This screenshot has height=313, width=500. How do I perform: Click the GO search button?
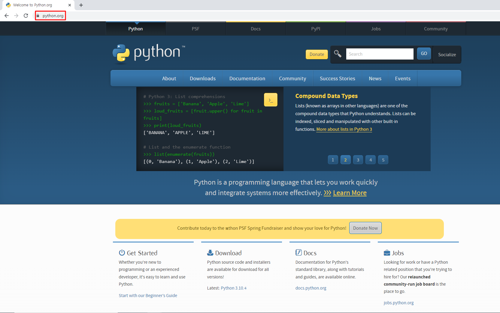tap(424, 54)
